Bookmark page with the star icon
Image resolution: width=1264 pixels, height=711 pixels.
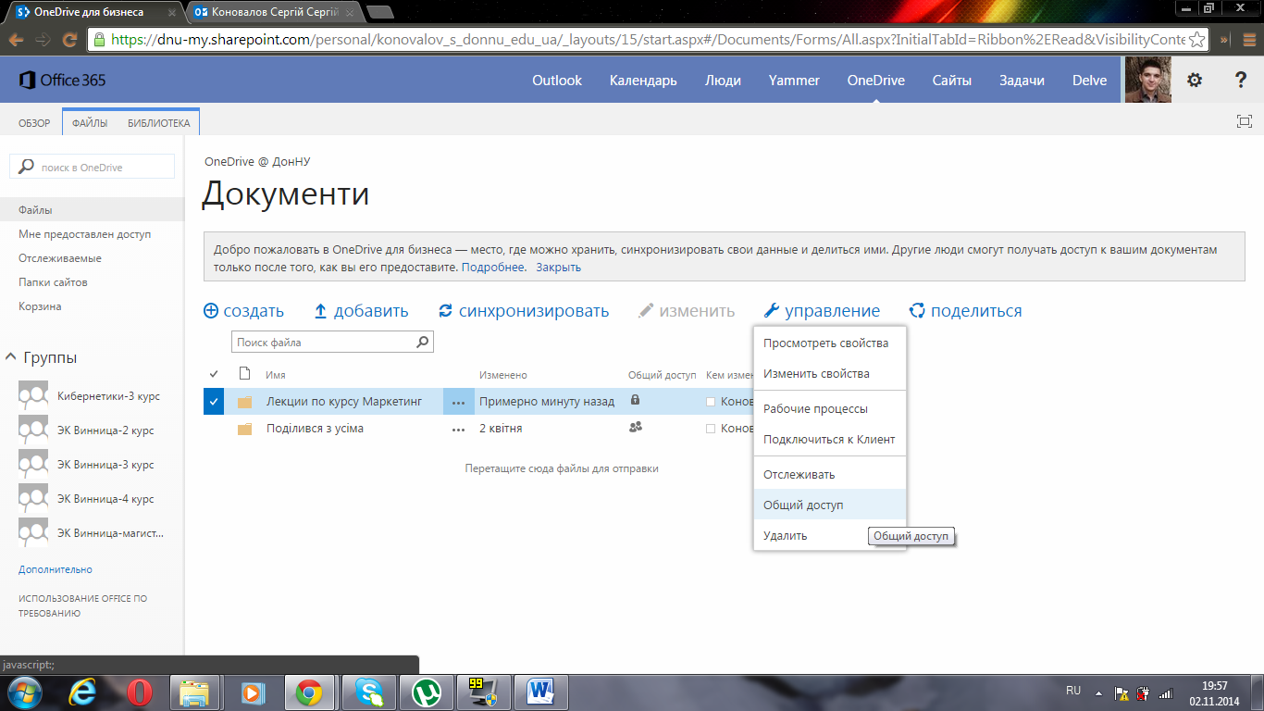1196,40
